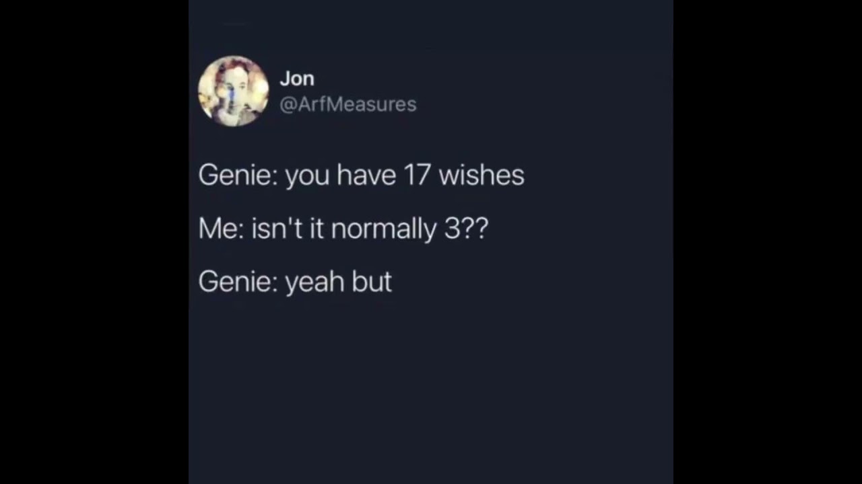Click the empty tweet area below the text
Screen dimensions: 862x484
pyautogui.click(x=431, y=390)
